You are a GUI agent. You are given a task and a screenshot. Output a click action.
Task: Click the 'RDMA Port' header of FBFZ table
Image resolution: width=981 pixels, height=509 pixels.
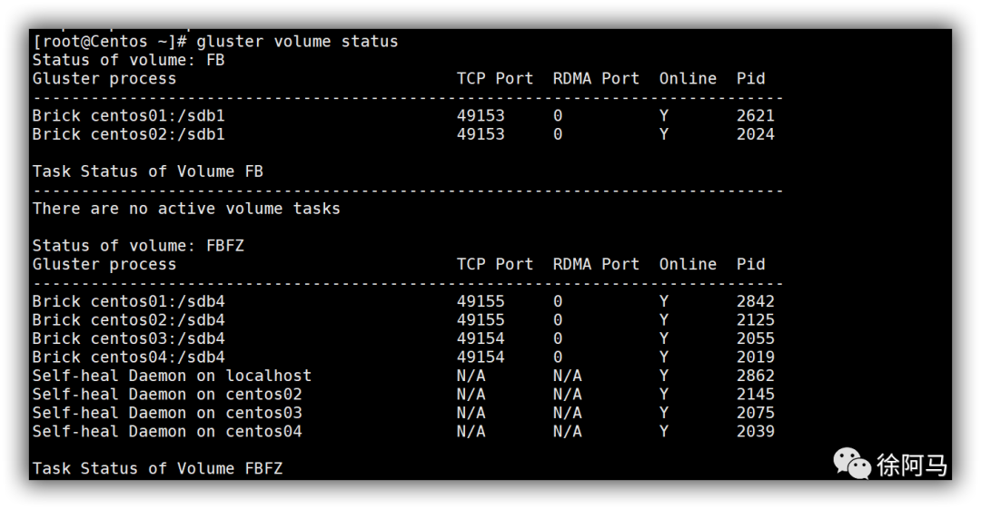point(596,264)
